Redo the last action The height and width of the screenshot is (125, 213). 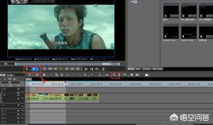(92, 75)
